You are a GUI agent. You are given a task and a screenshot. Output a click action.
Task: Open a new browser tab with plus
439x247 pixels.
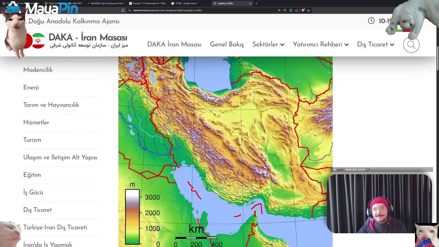pyautogui.click(x=256, y=3)
